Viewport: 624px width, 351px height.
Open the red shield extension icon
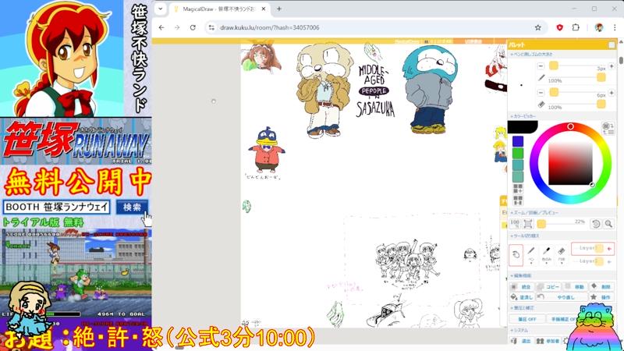560,27
